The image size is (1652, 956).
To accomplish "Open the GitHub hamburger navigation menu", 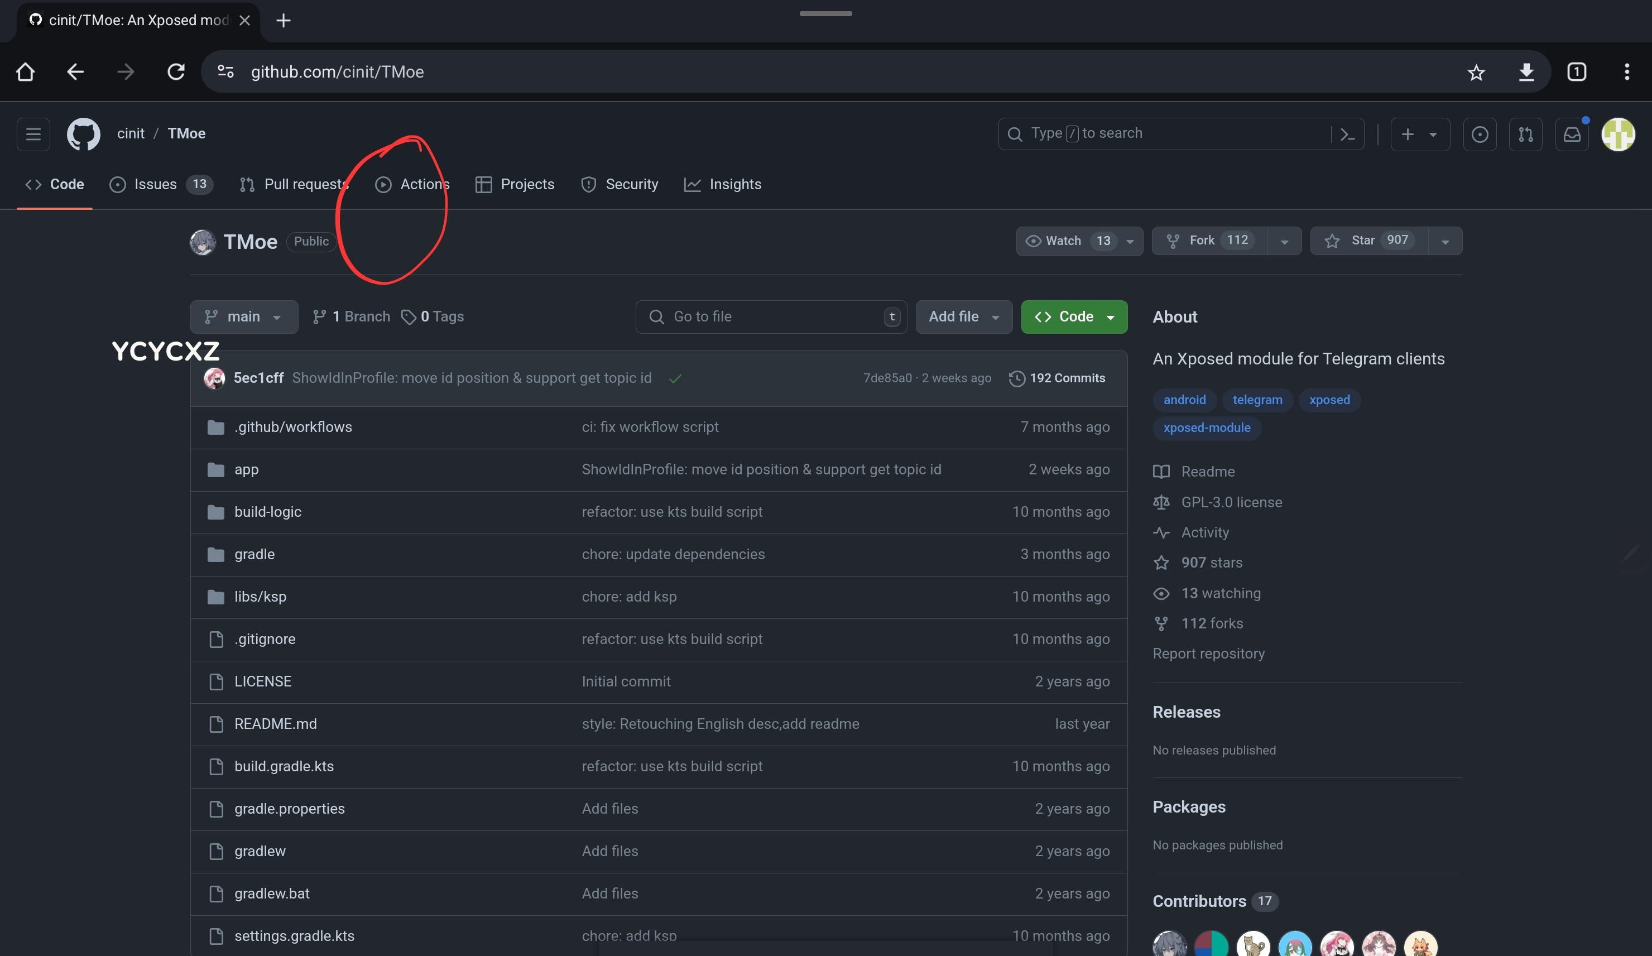I will coord(33,134).
